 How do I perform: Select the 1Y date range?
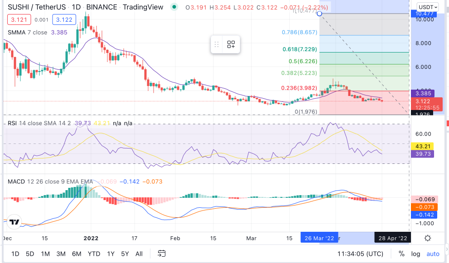point(111,254)
